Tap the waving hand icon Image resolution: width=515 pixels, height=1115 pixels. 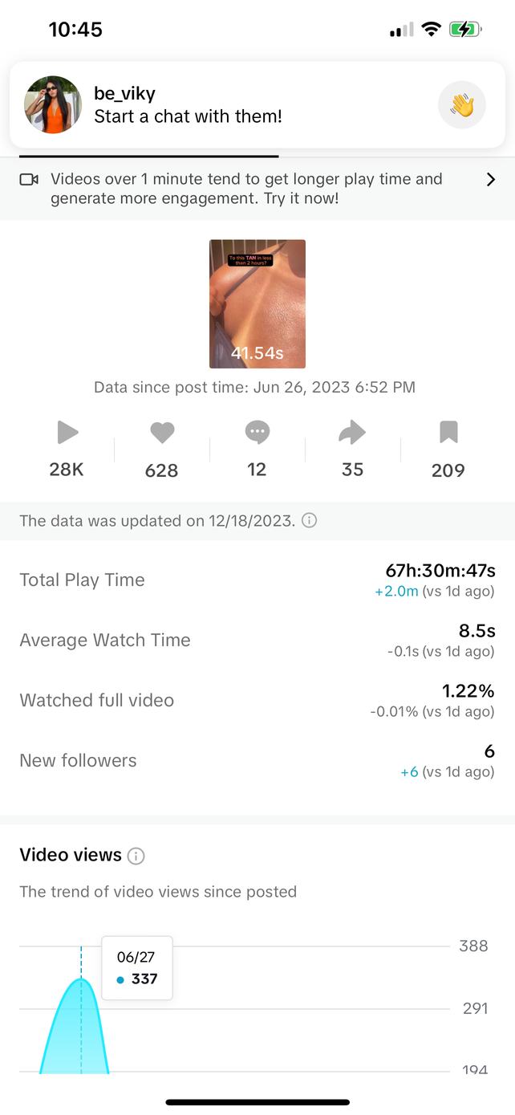coord(462,105)
